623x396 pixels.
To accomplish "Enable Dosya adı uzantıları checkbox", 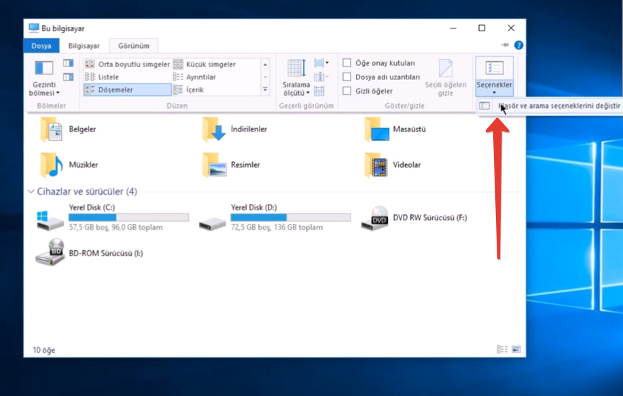I will coord(347,77).
